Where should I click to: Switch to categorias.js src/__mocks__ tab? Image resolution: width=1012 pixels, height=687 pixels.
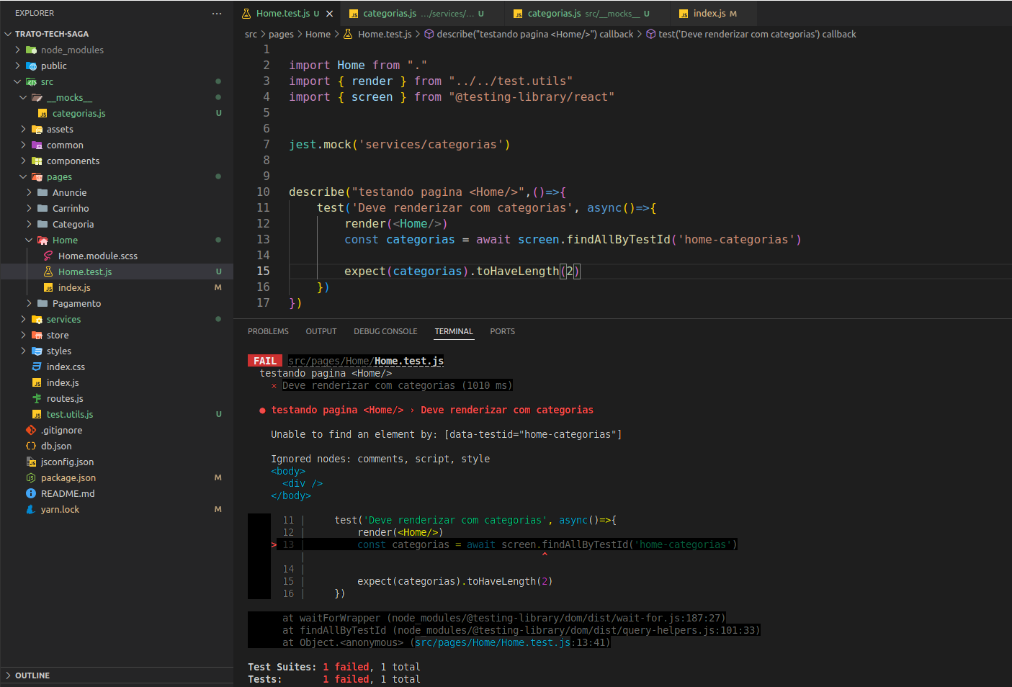pos(587,14)
